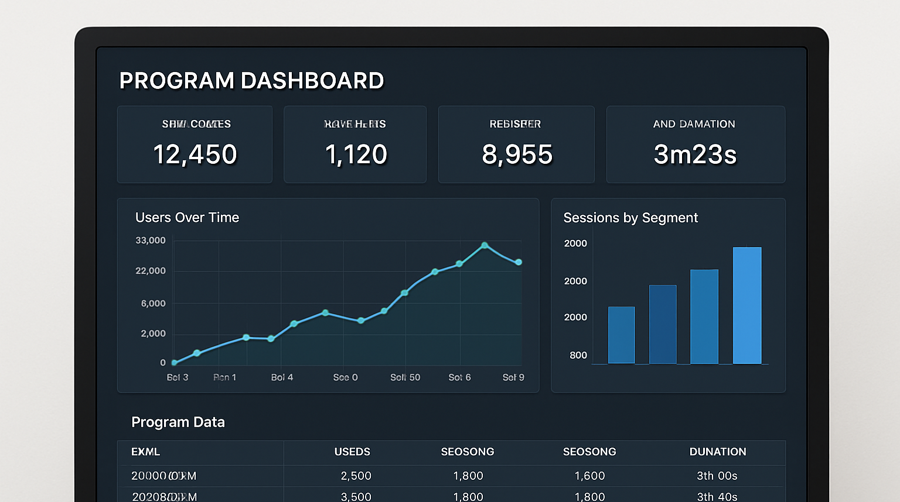
Task: Click the shortest bar in Sessions by Segment
Action: pyautogui.click(x=621, y=335)
